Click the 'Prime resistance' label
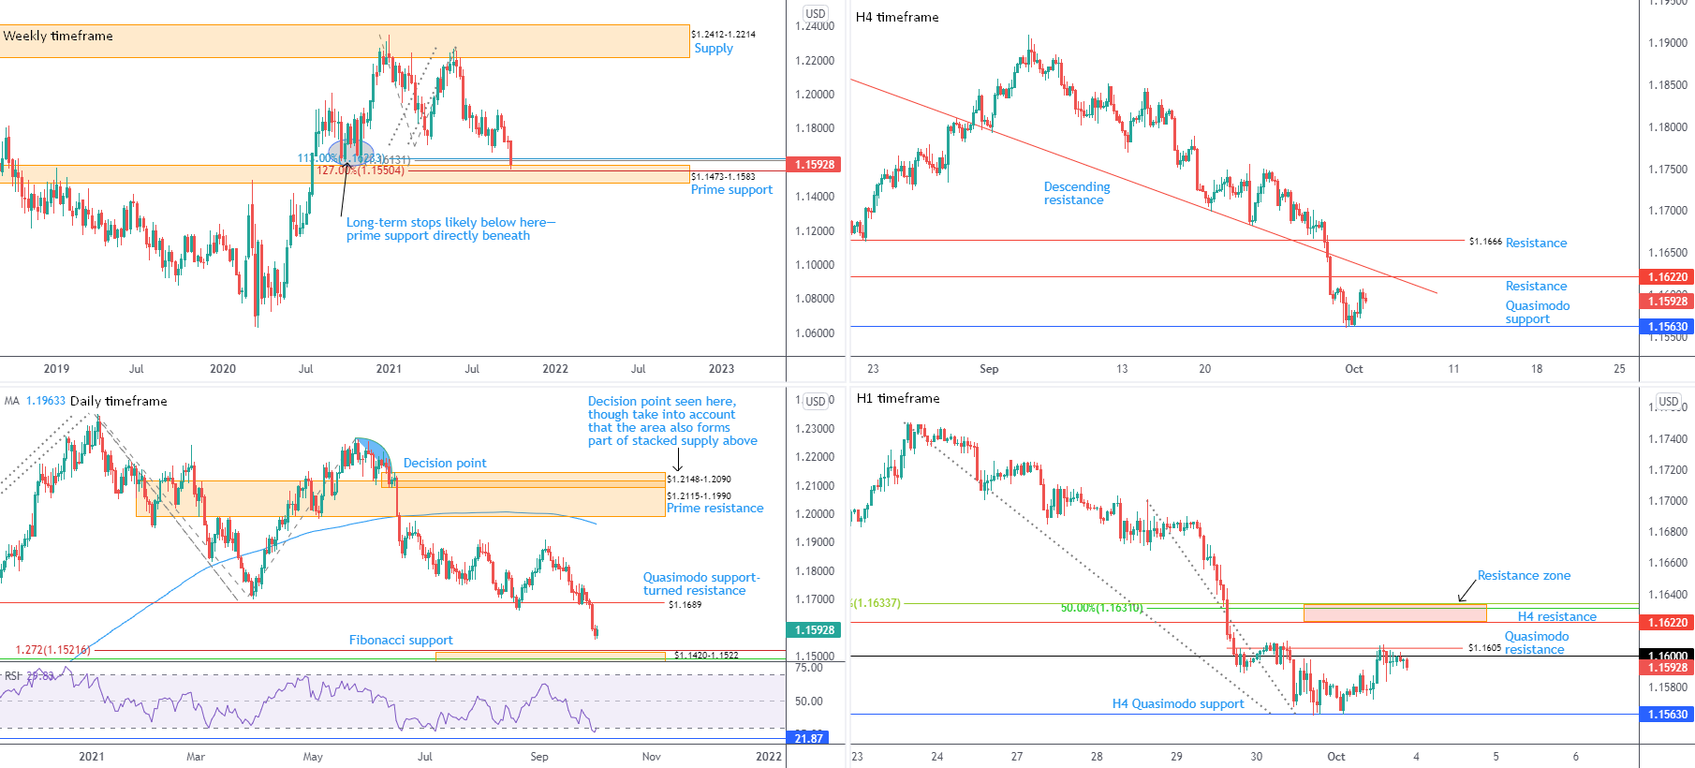1695x768 pixels. pos(715,508)
